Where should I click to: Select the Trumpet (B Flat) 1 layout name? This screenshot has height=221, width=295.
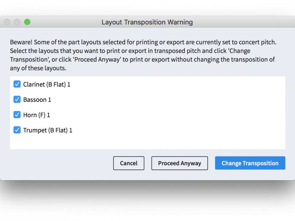click(48, 130)
